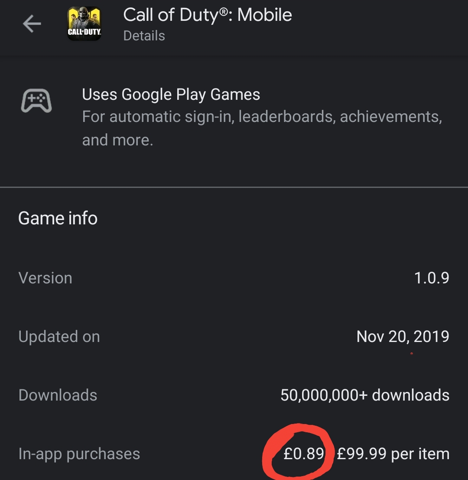
Task: Tap the Updated on label
Action: (x=59, y=336)
